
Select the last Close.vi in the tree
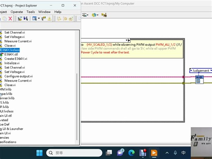[x=10, y=85]
